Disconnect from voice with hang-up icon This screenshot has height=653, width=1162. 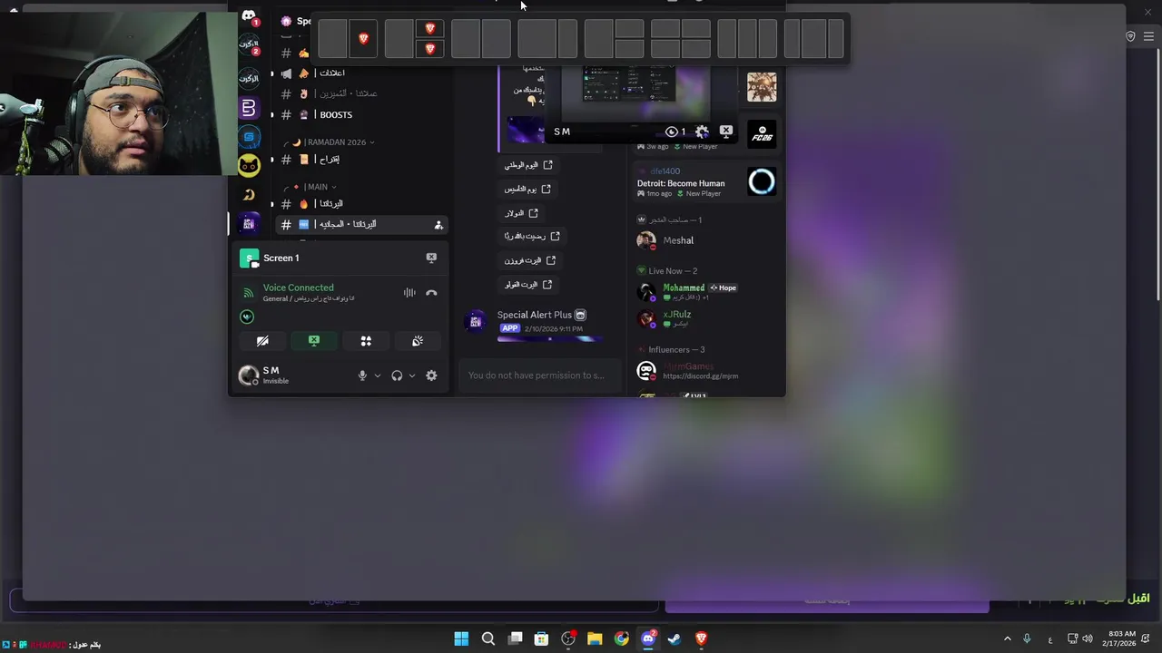431,293
